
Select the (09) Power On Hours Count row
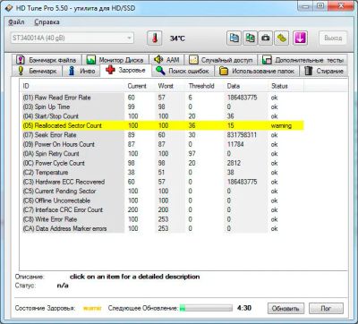pos(162,144)
